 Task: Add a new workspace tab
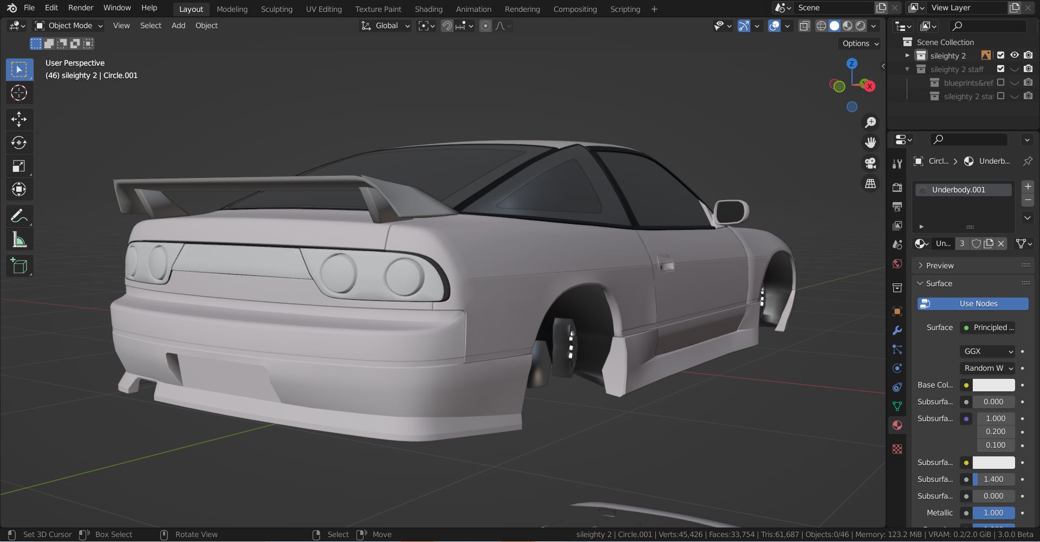pos(654,9)
